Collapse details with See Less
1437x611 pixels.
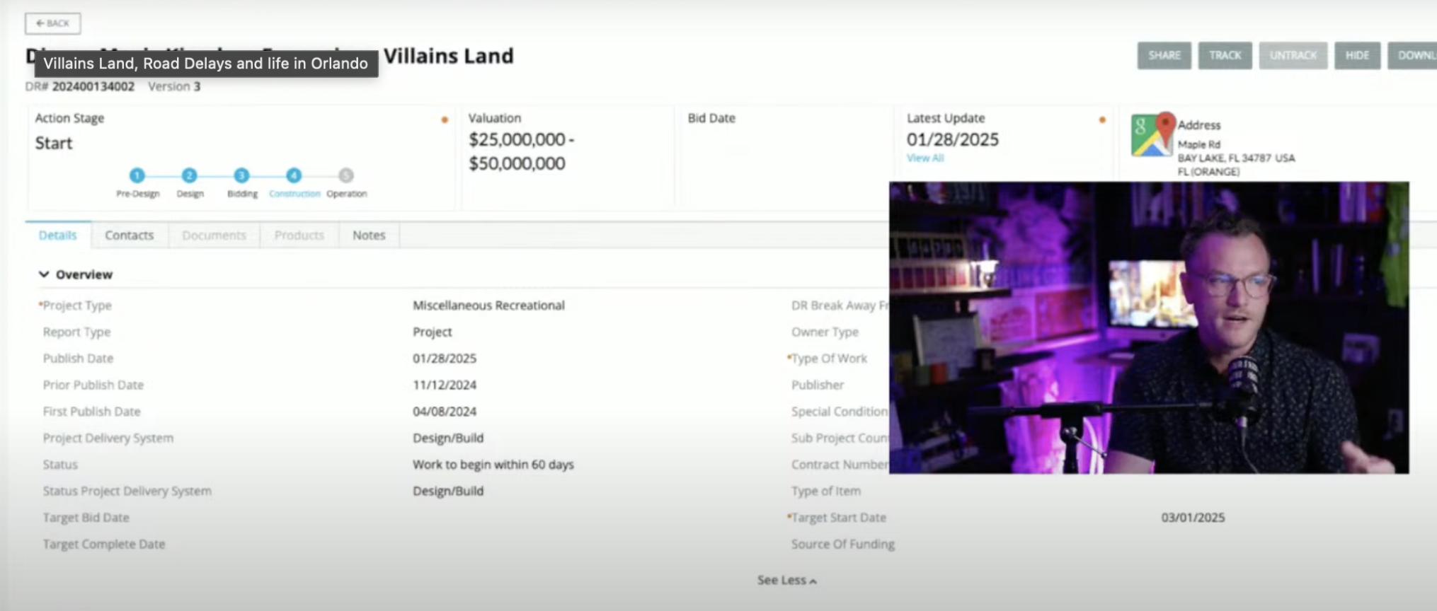(x=786, y=581)
